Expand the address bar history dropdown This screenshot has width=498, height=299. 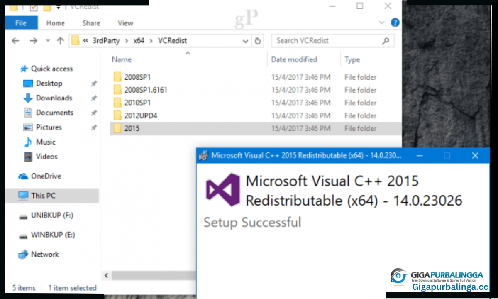245,41
